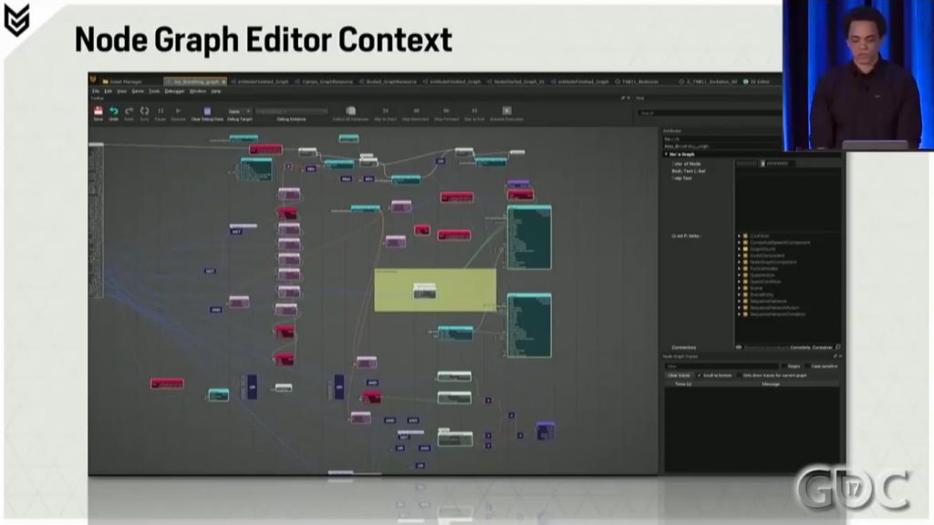Collapse the Node Graph attributes section
The width and height of the screenshot is (934, 525).
pyautogui.click(x=666, y=154)
